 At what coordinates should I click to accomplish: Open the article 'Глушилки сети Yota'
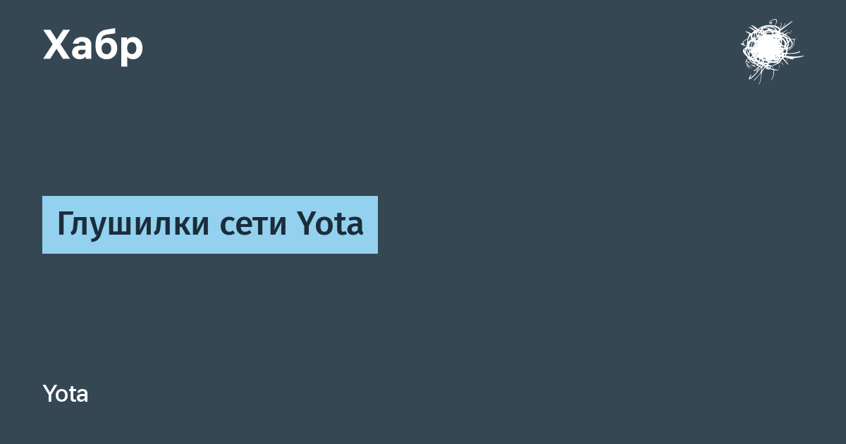click(210, 225)
